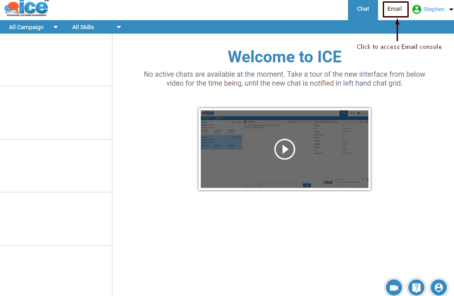Click the All Skills chevron
Image resolution: width=454 pixels, height=296 pixels.
tap(118, 27)
